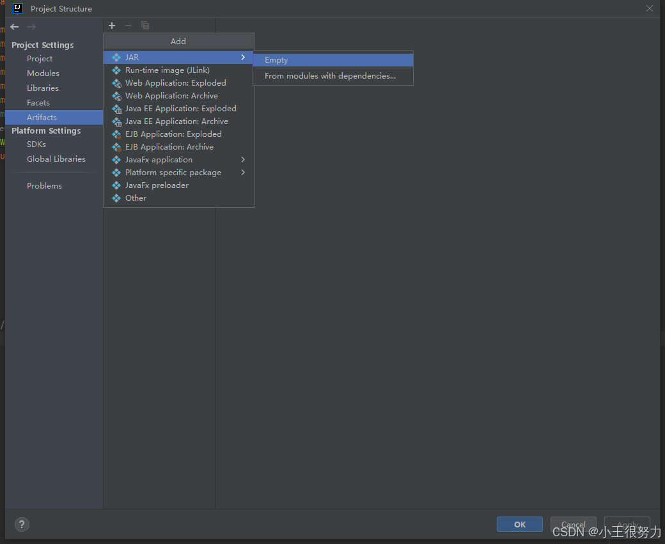Click the Other artifact type icon
665x544 pixels.
116,198
